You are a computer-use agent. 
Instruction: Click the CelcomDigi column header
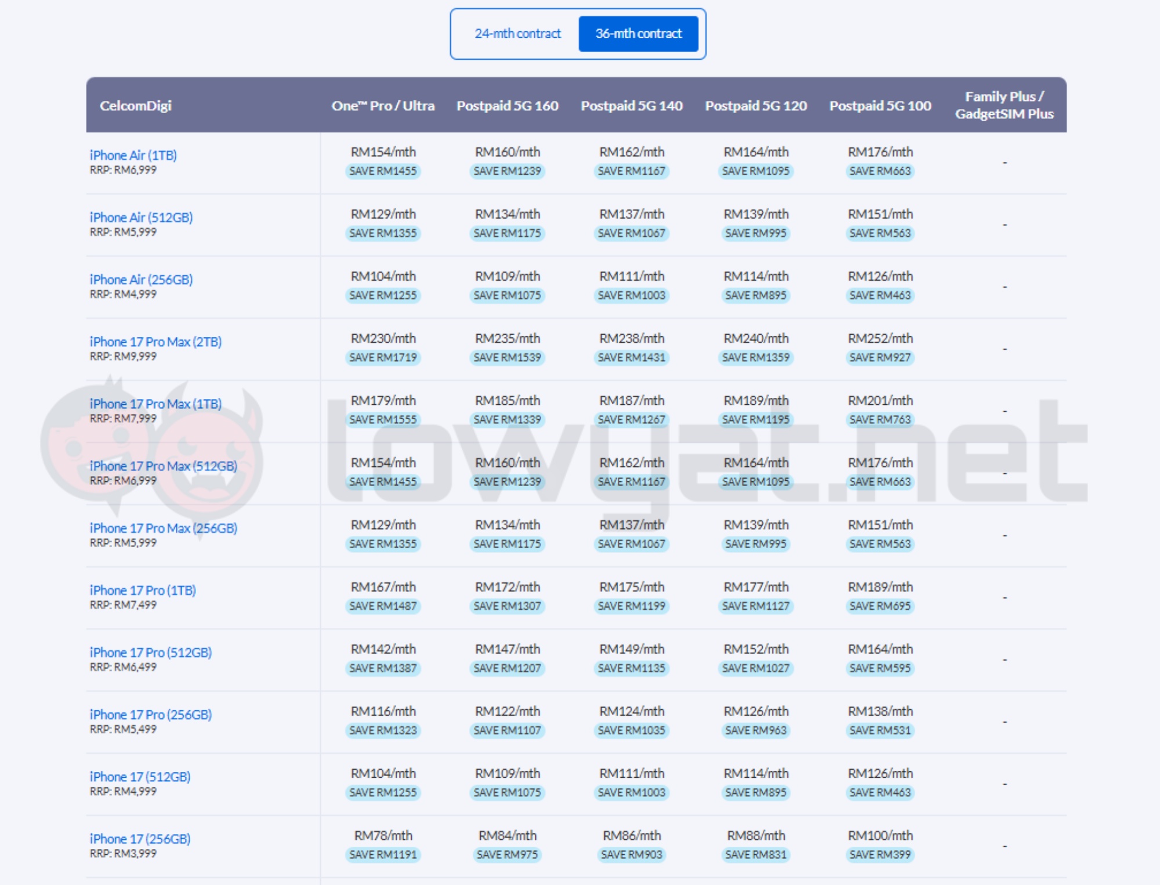pyautogui.click(x=136, y=106)
